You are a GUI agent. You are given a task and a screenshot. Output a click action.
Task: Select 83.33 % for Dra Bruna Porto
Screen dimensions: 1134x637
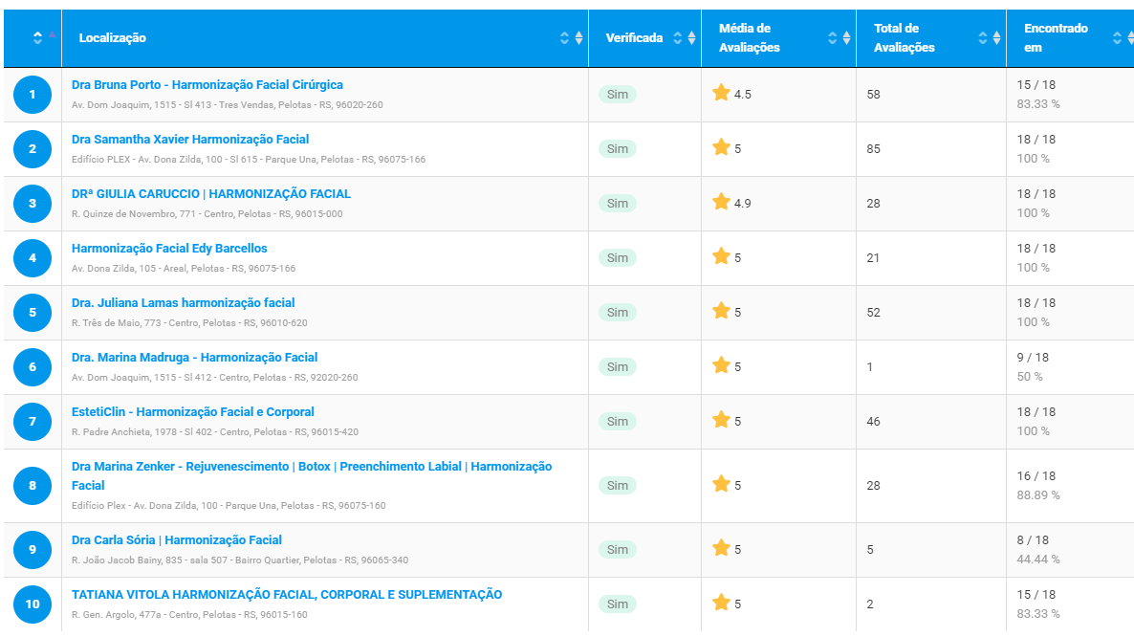1038,104
